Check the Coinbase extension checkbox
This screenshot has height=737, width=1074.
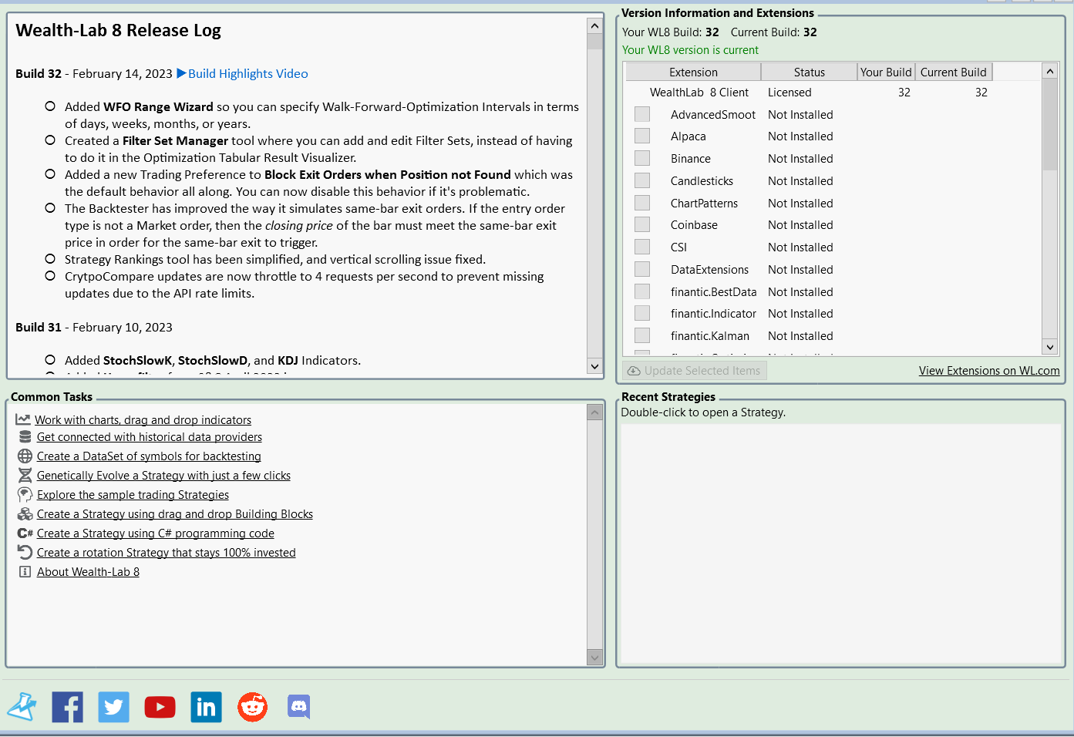pyautogui.click(x=642, y=224)
